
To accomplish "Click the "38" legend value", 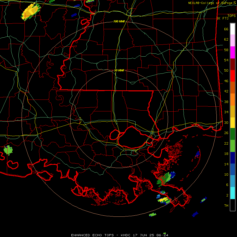I will tap(226, 102).
